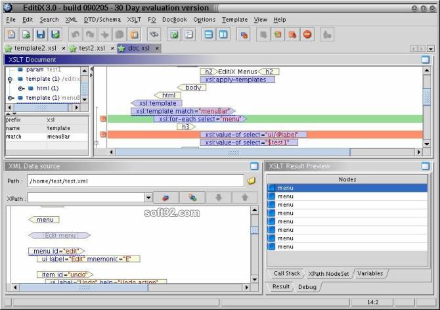Cut the selection via the toolbar
This screenshot has height=310, width=440.
[104, 35]
